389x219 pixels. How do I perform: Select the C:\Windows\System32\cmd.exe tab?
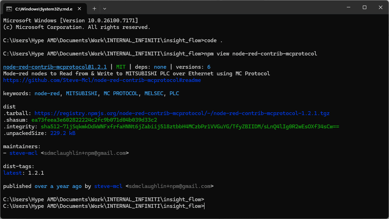45,9
